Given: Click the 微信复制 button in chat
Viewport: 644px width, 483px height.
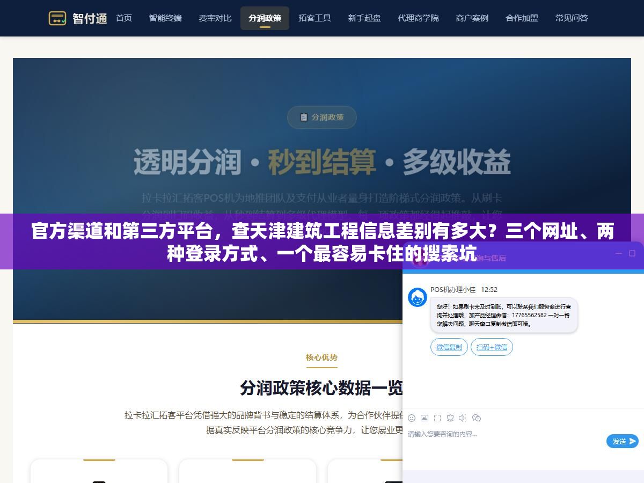Looking at the screenshot, I should [x=449, y=347].
